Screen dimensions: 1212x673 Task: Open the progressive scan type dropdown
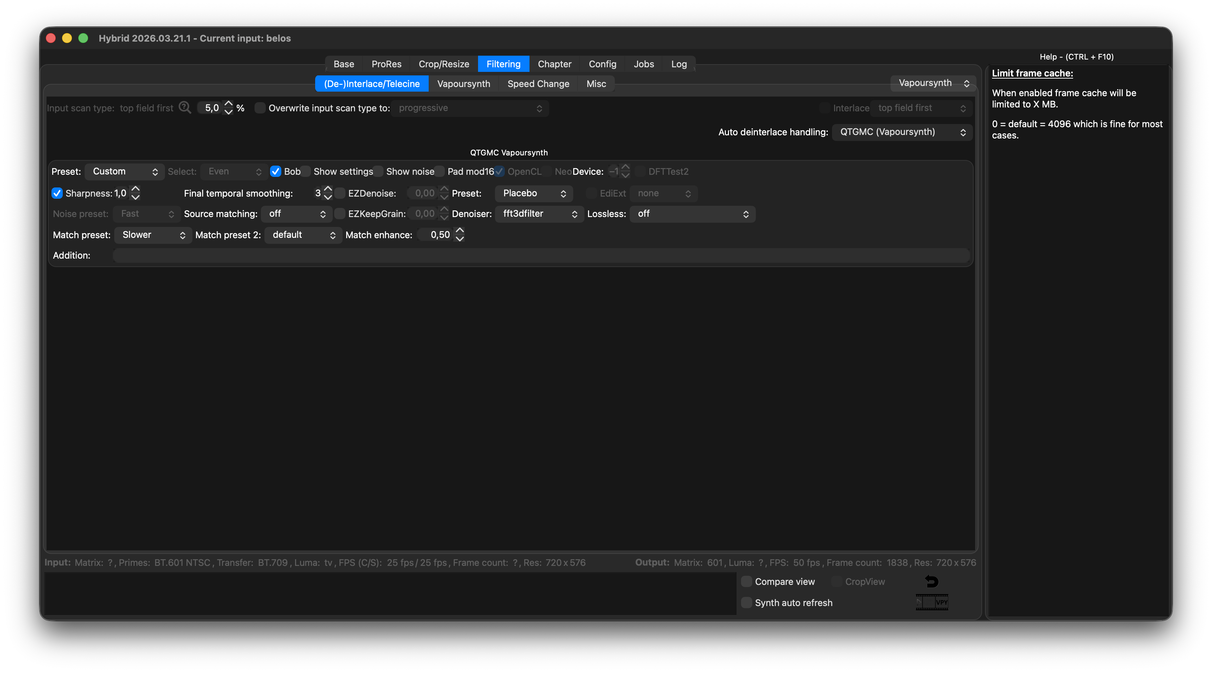[470, 108]
